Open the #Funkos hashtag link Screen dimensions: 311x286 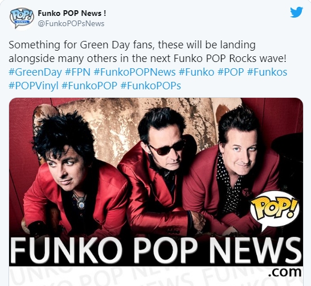267,72
